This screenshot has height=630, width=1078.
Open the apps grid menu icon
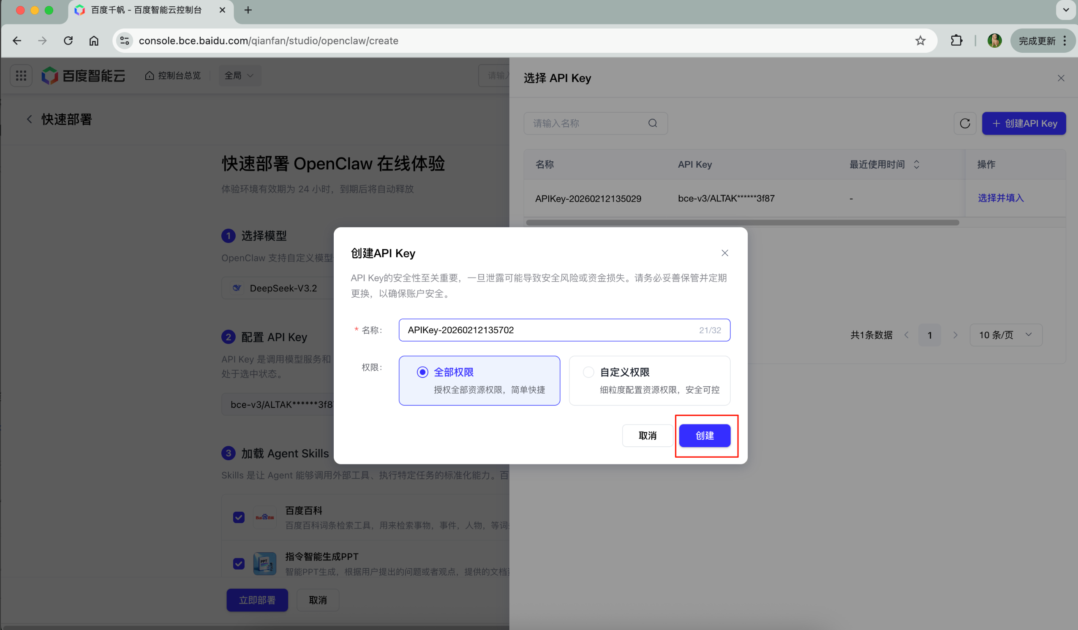point(21,76)
